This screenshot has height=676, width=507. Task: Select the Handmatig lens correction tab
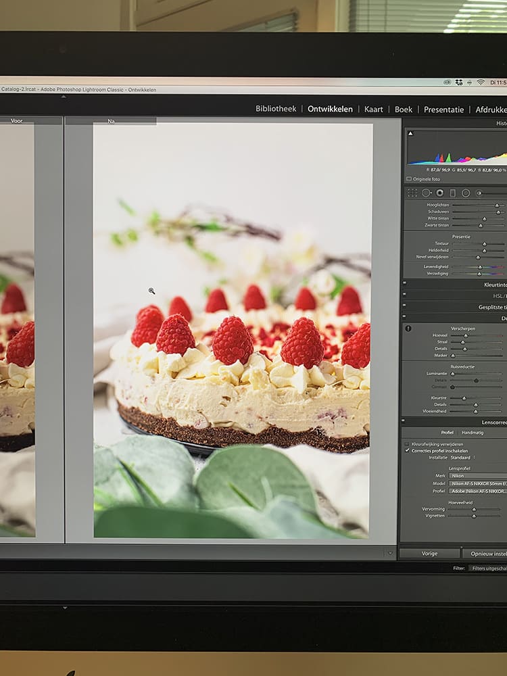(473, 433)
